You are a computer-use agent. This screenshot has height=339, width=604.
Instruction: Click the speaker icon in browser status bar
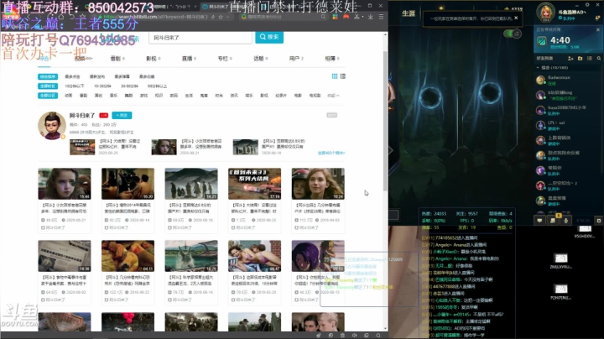tap(354, 335)
